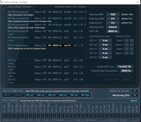Toggle the in6 BL insert switch
This screenshot has width=141, height=122.
coord(69,115)
